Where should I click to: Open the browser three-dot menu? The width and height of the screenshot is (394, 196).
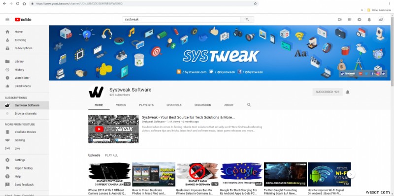[x=390, y=3]
